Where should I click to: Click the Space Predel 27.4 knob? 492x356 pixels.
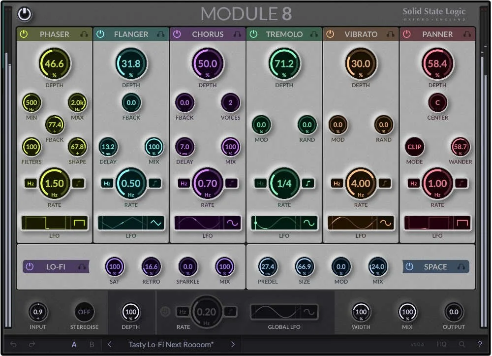point(268,266)
